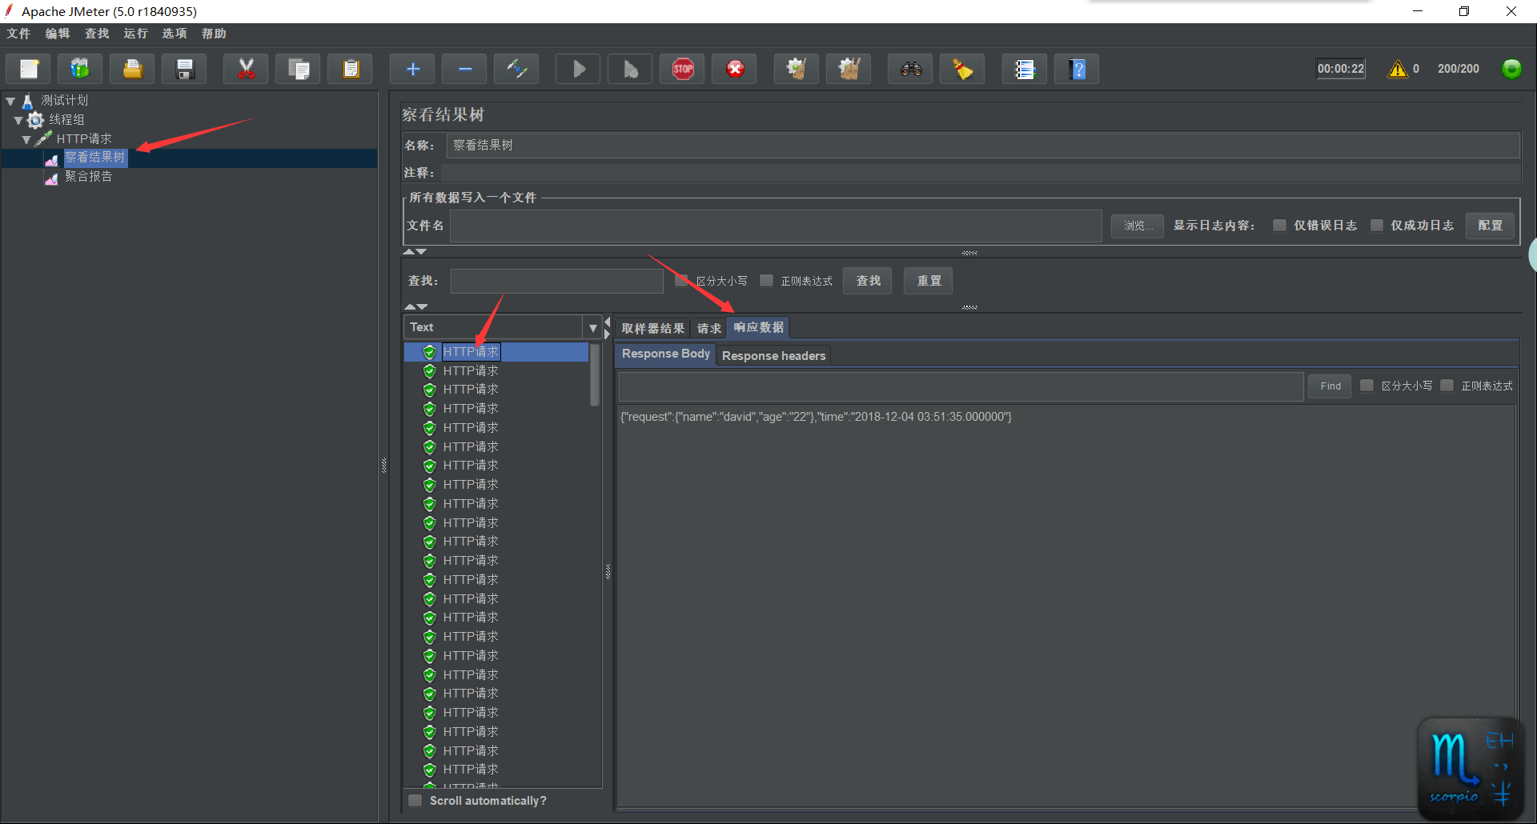Open the 文件 menu
The height and width of the screenshot is (824, 1537).
[x=18, y=34]
